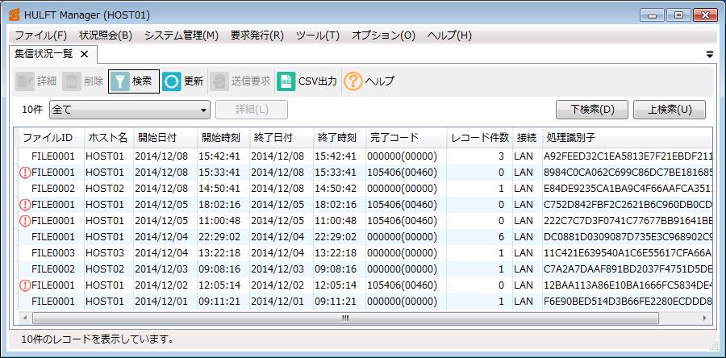Click the 削除 trash icon
This screenshot has width=726, height=358.
point(72,81)
